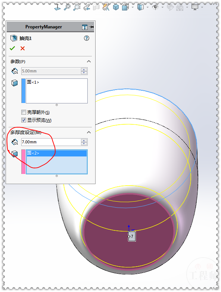Click the Previous View icon
Screen dimensions: 221x292
(x=87, y=7)
